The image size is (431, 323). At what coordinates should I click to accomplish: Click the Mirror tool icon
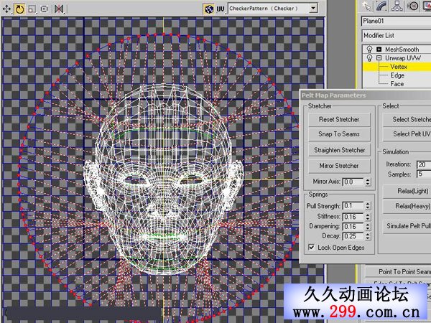[x=59, y=9]
